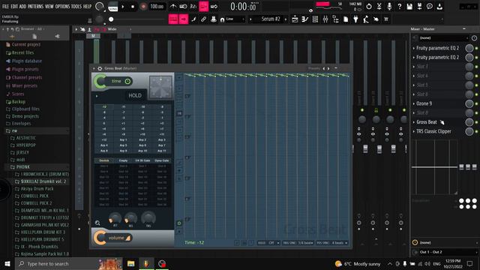This screenshot has width=480, height=270.
Task: Start playback with the play button
Action: click(123, 7)
